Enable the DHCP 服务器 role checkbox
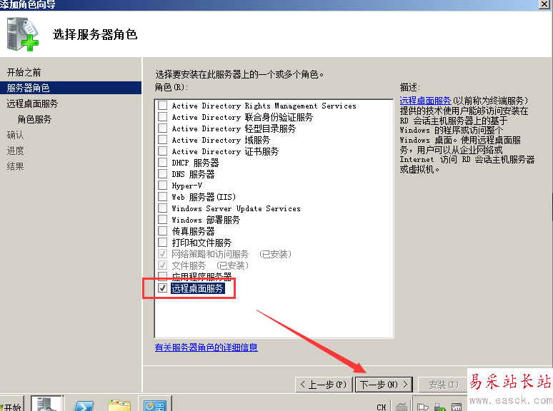 tap(163, 163)
